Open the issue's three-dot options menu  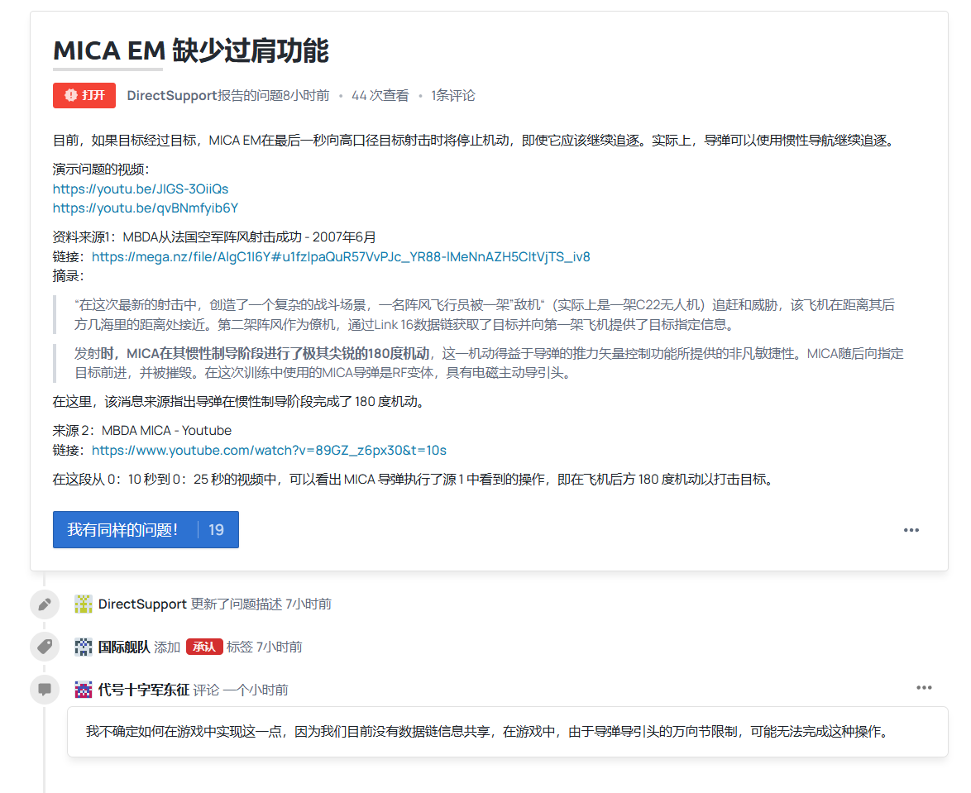[911, 530]
